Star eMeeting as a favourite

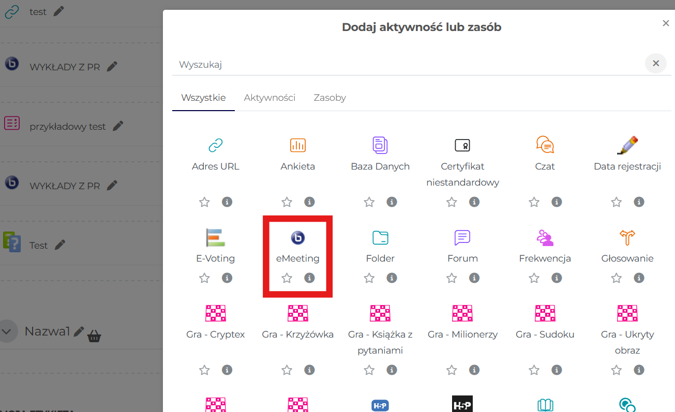point(287,278)
